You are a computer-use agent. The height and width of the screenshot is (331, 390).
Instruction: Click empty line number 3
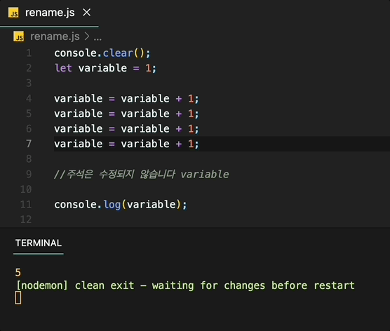[29, 83]
